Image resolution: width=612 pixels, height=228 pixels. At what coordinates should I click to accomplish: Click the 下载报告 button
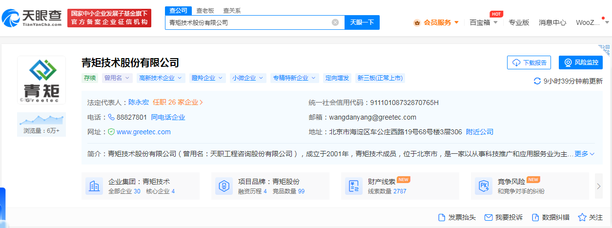pyautogui.click(x=529, y=62)
